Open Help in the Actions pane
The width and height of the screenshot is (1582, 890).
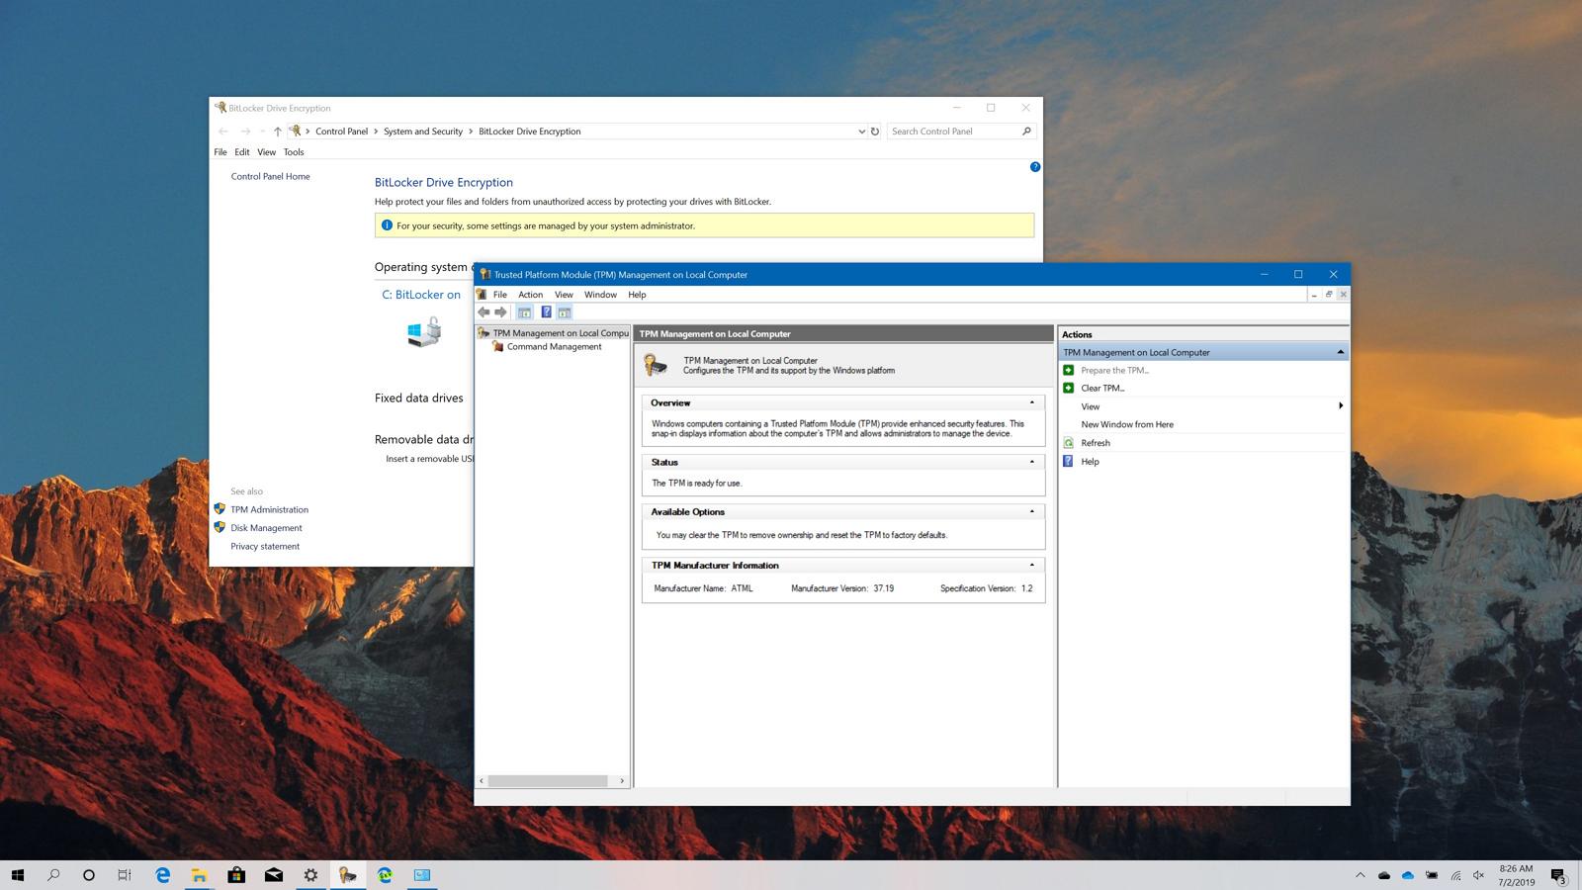[x=1090, y=462]
